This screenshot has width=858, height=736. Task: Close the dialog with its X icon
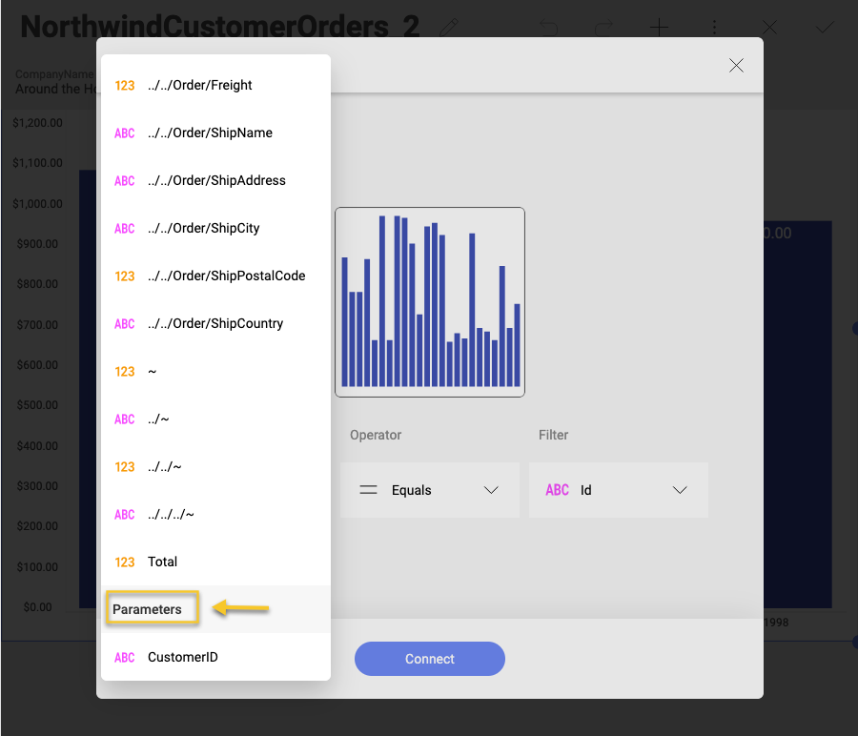pos(736,65)
